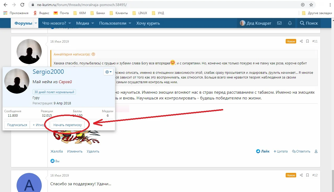Open the Приложения apps grid icon
The width and height of the screenshot is (334, 192).
[x=5, y=13]
